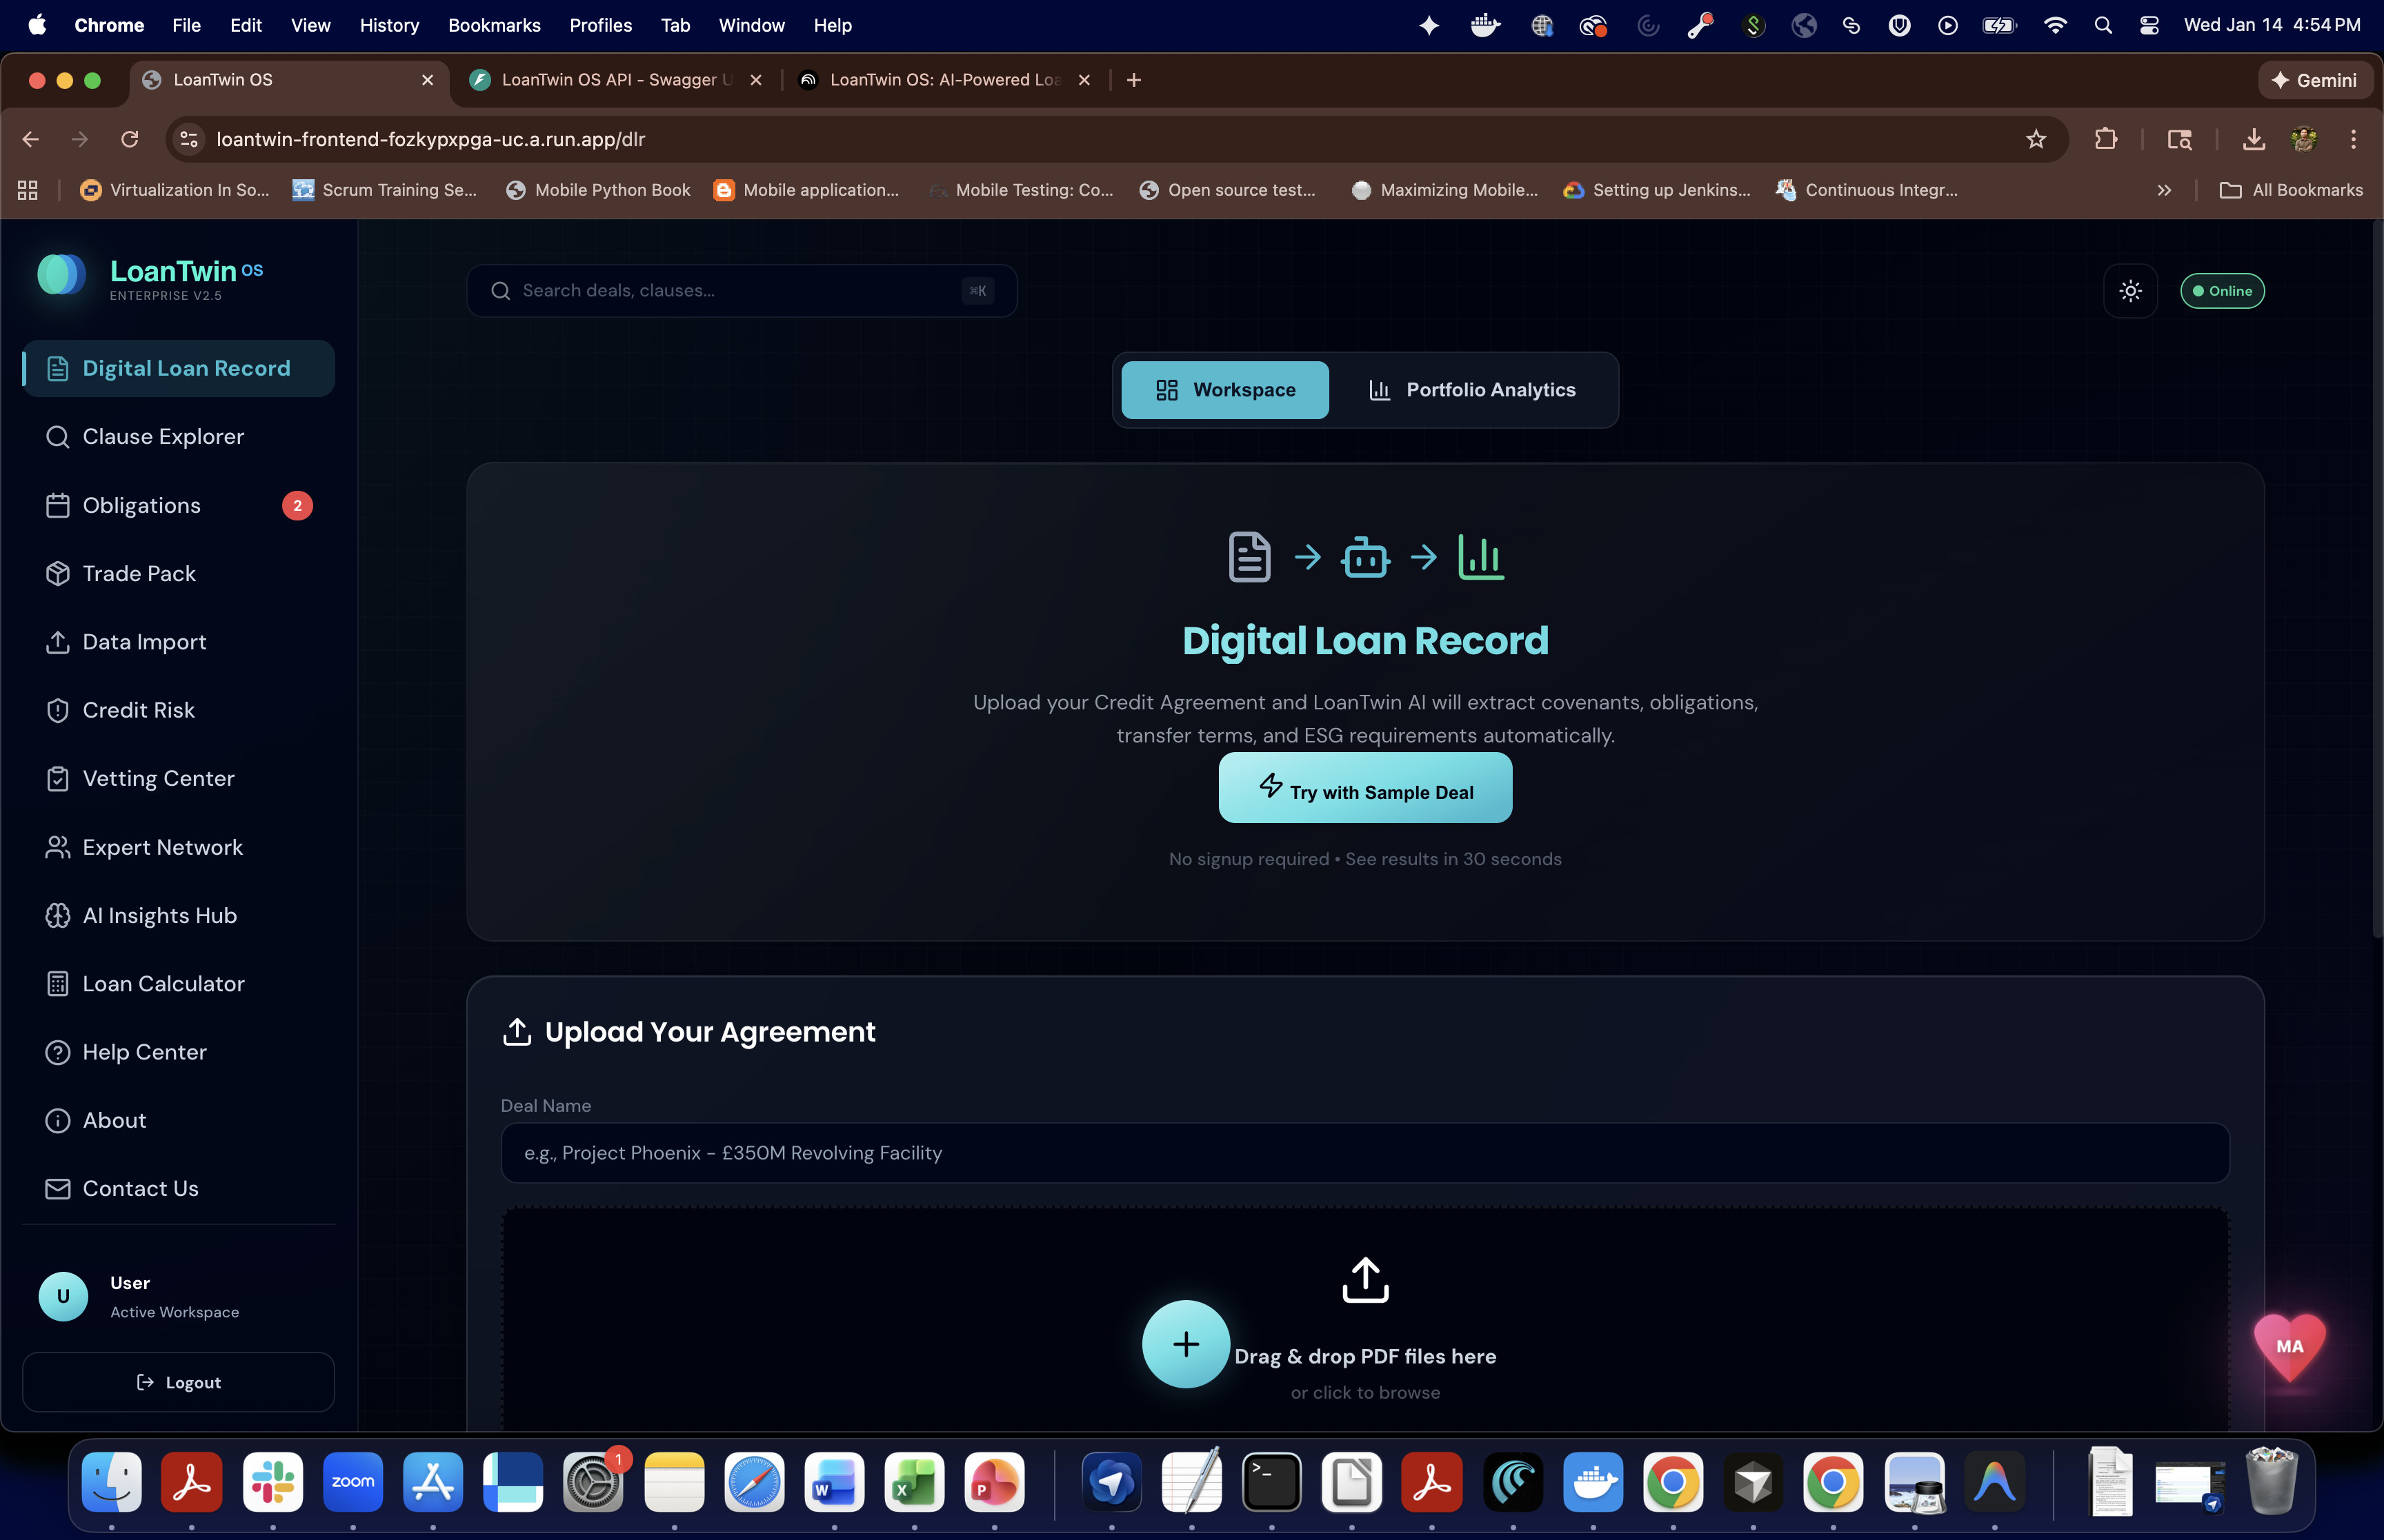Click the page vertical scrollbar

pos(2377,580)
